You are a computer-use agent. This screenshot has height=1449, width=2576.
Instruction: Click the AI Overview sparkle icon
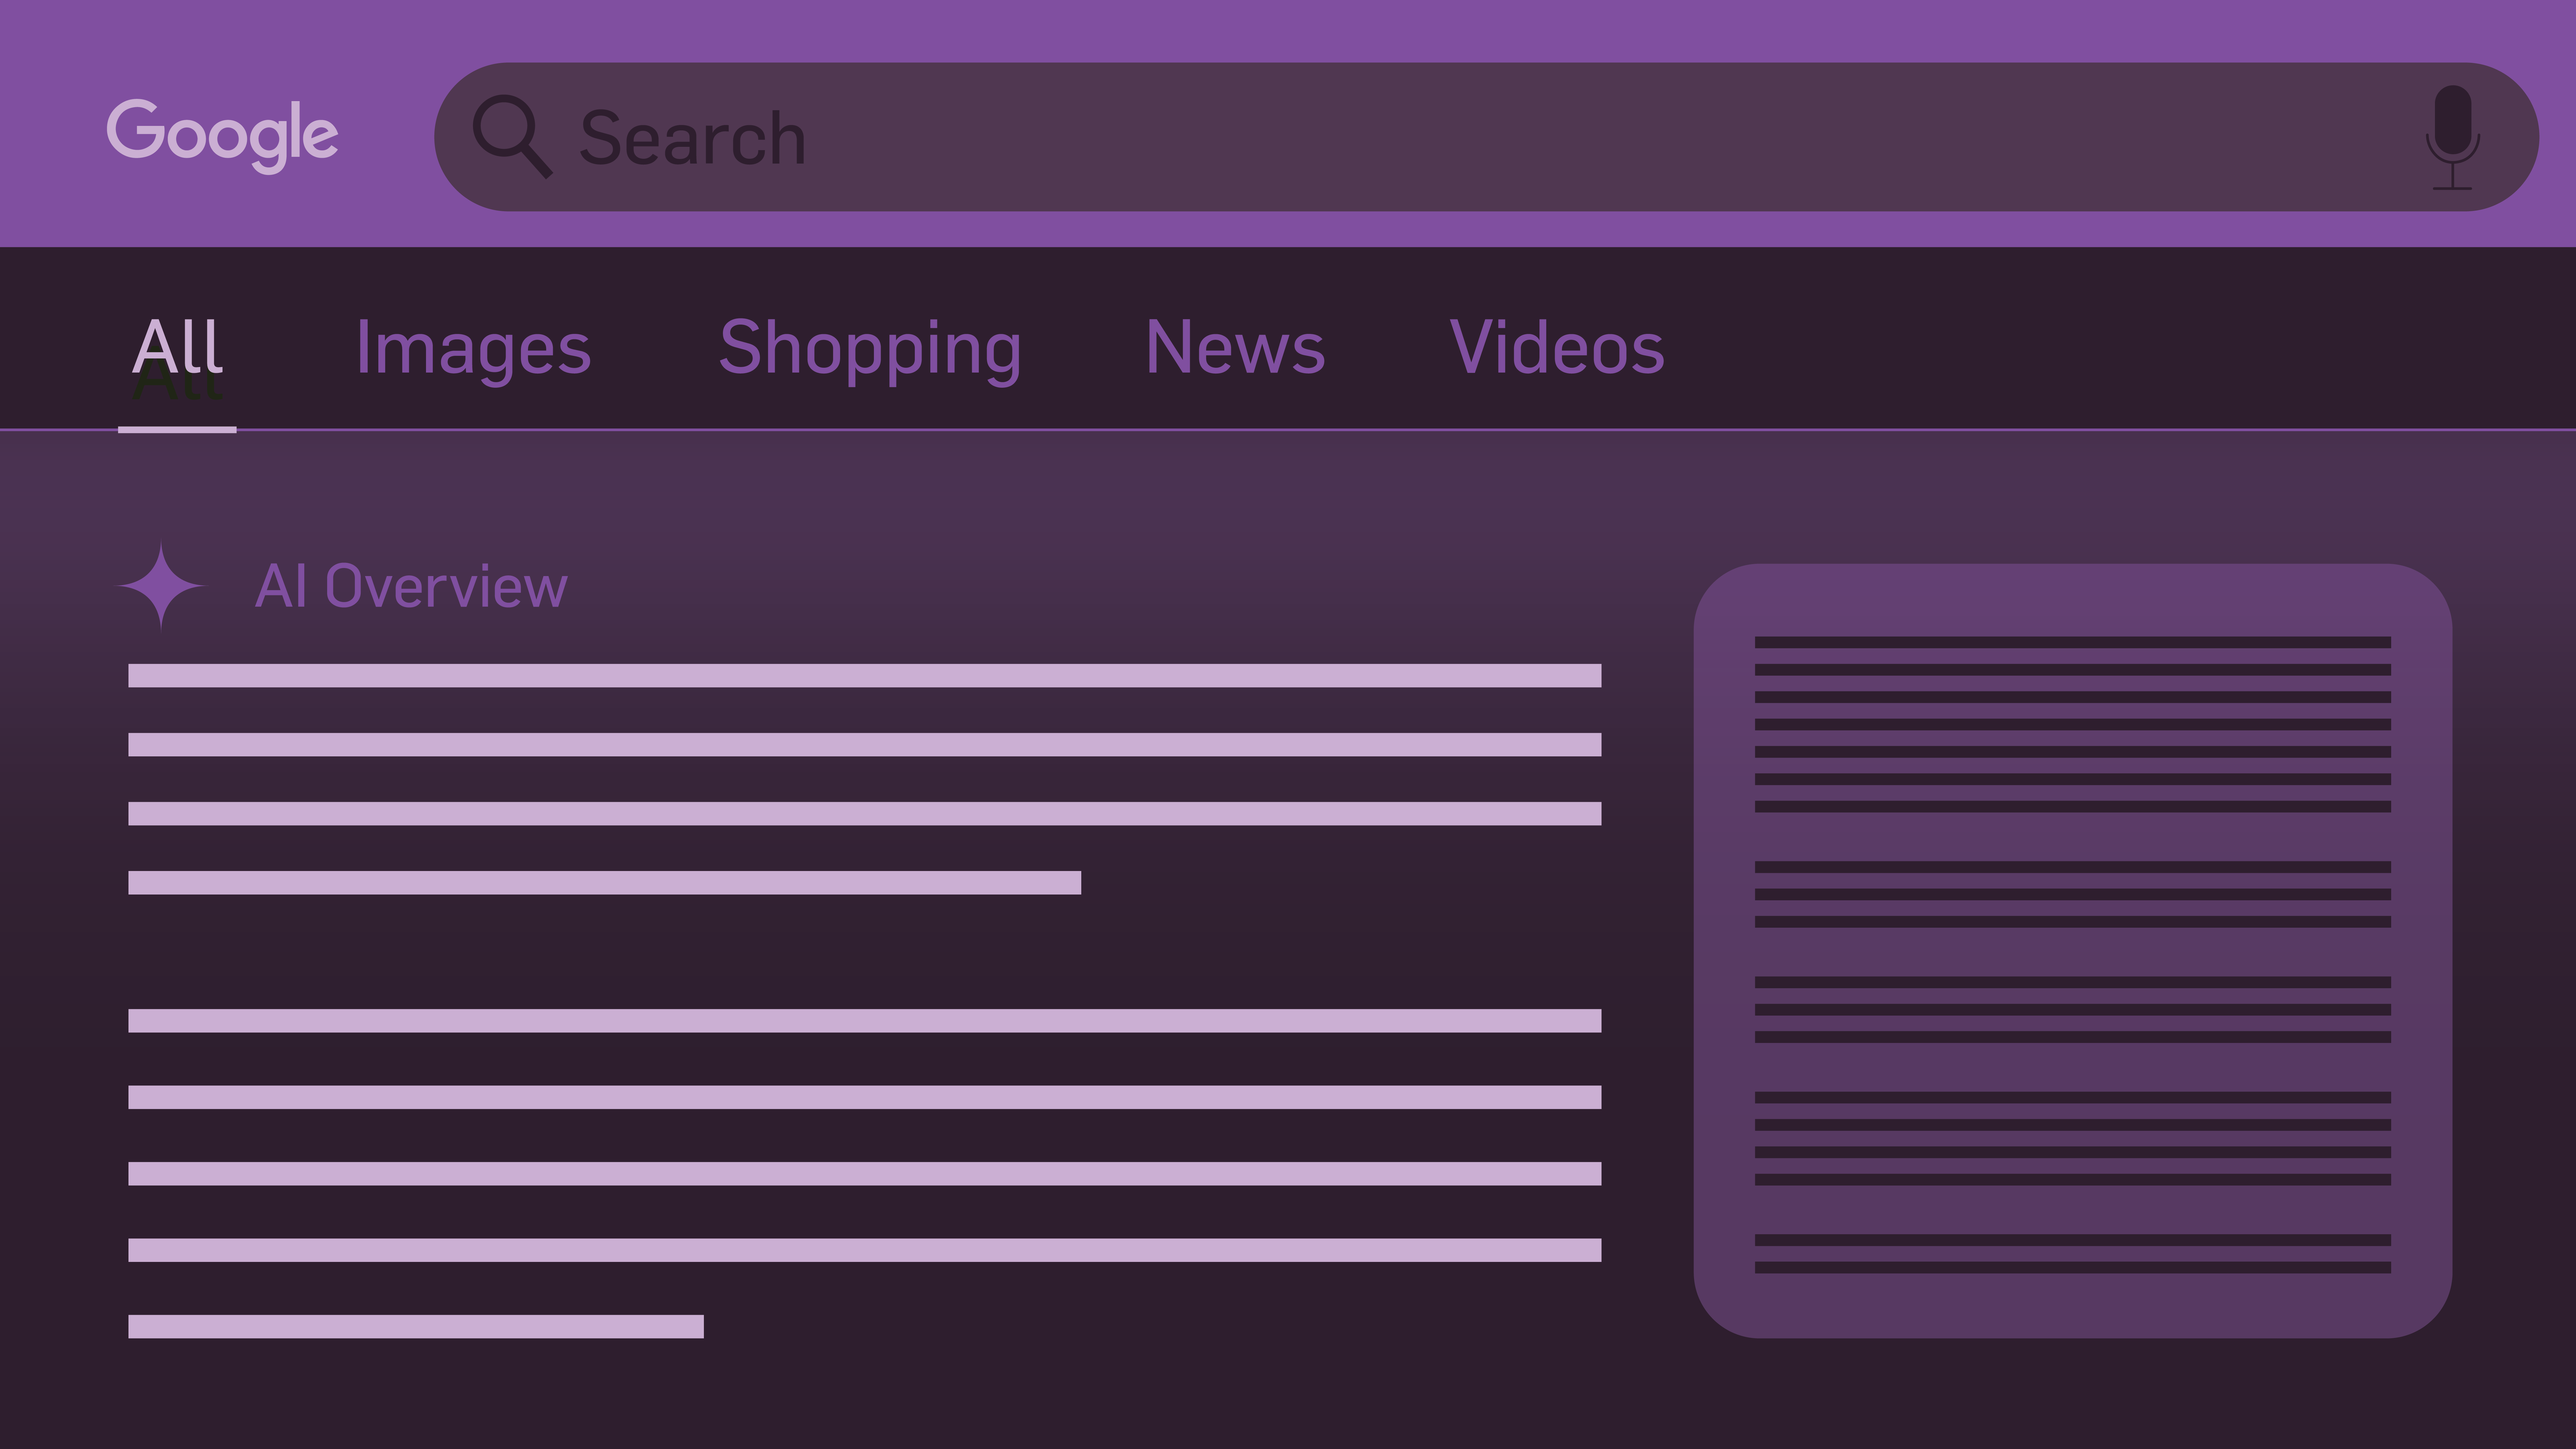[x=161, y=586]
